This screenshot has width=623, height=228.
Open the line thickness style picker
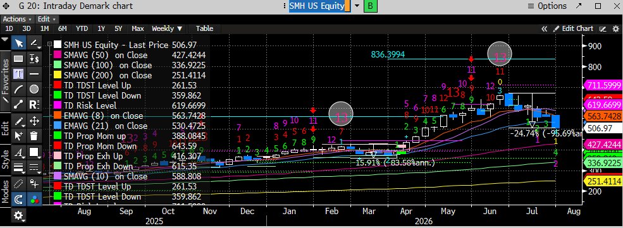pos(19,168)
